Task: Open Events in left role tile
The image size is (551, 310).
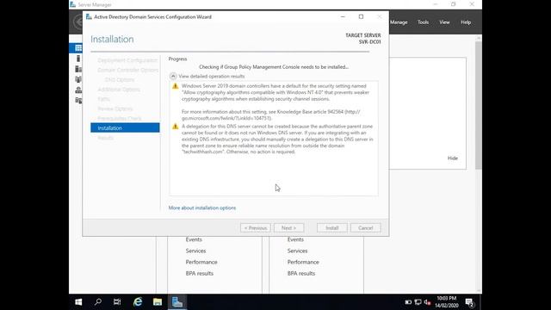Action: pos(194,239)
